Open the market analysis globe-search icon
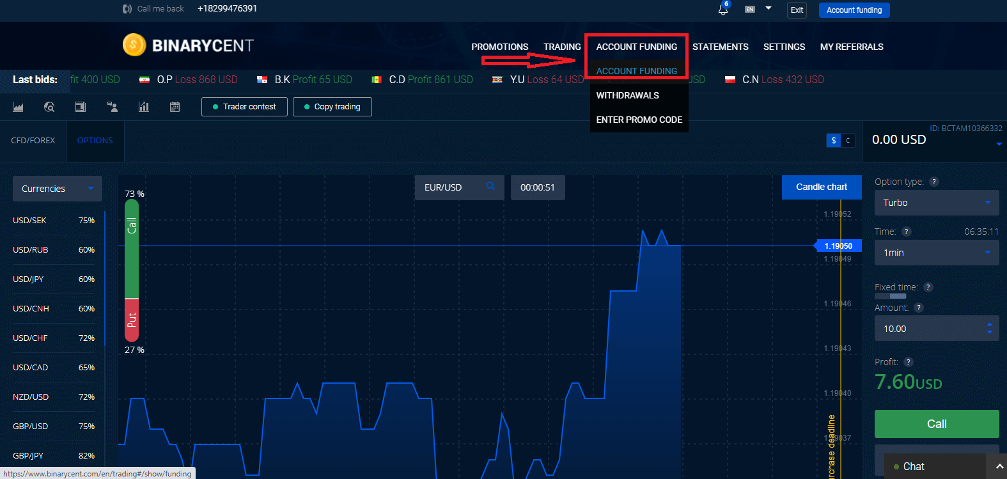The width and height of the screenshot is (1007, 479). point(49,107)
